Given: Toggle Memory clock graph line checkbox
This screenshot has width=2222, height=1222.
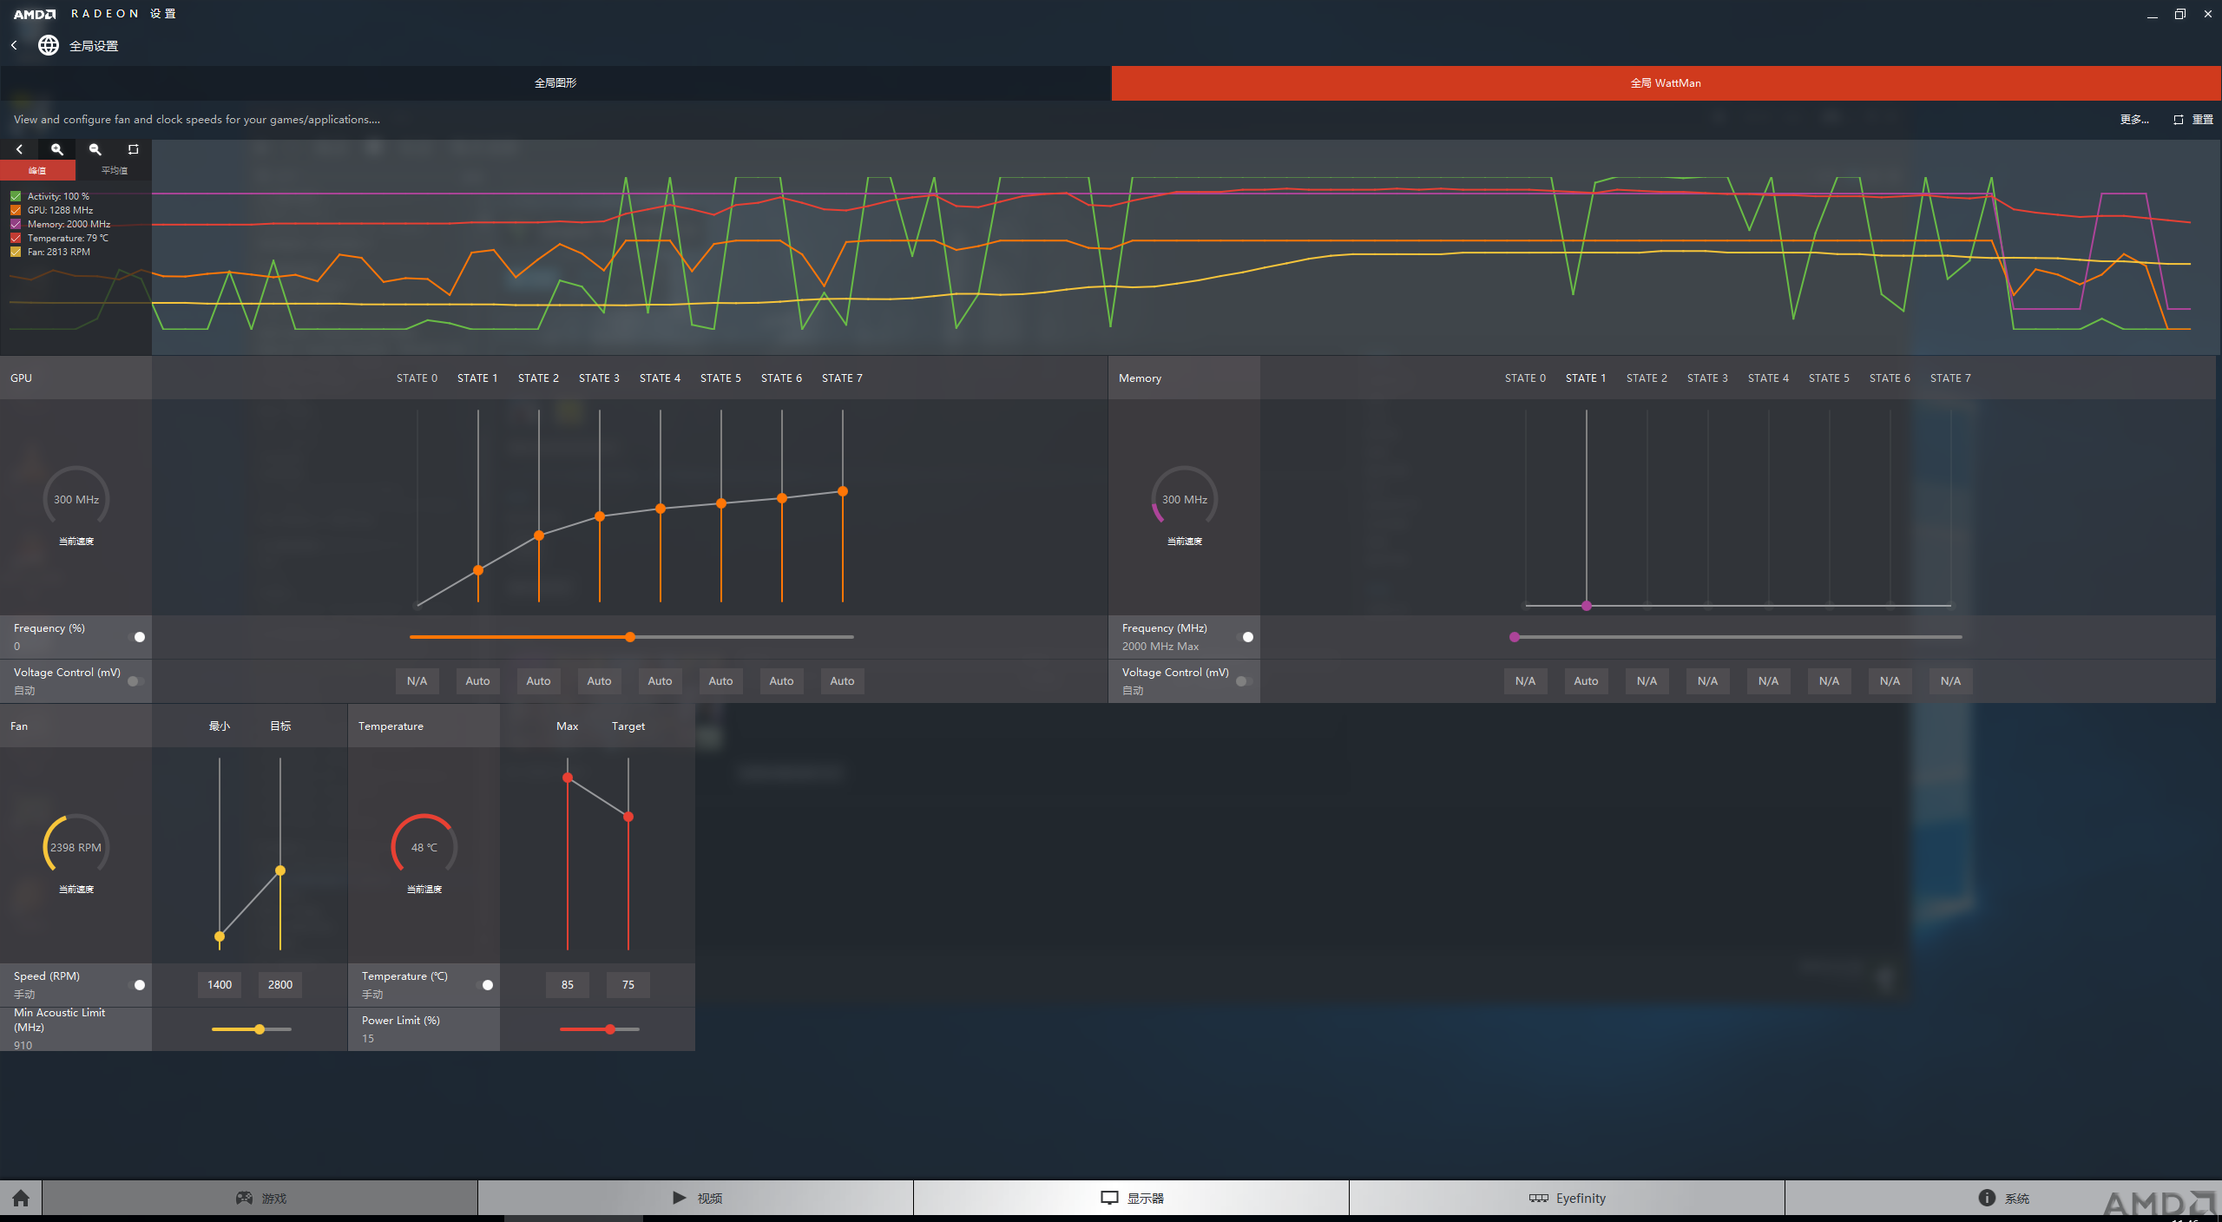Looking at the screenshot, I should tap(16, 224).
